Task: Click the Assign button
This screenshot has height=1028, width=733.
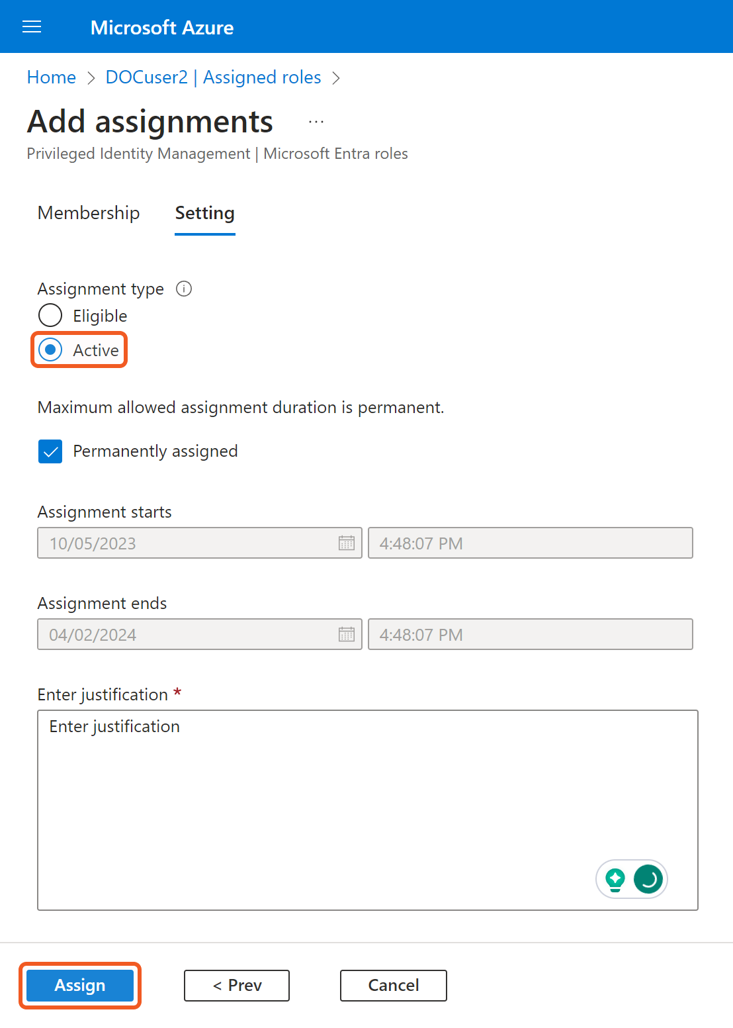Action: (80, 986)
